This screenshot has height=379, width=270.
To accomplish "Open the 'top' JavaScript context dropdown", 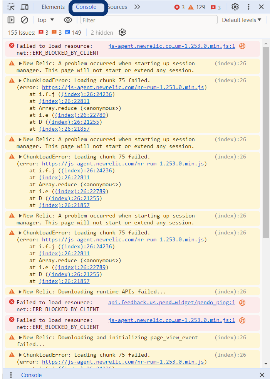I will coord(46,20).
